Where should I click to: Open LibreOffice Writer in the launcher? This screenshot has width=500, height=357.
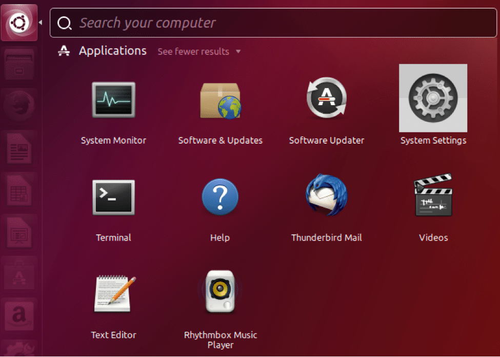(x=19, y=148)
